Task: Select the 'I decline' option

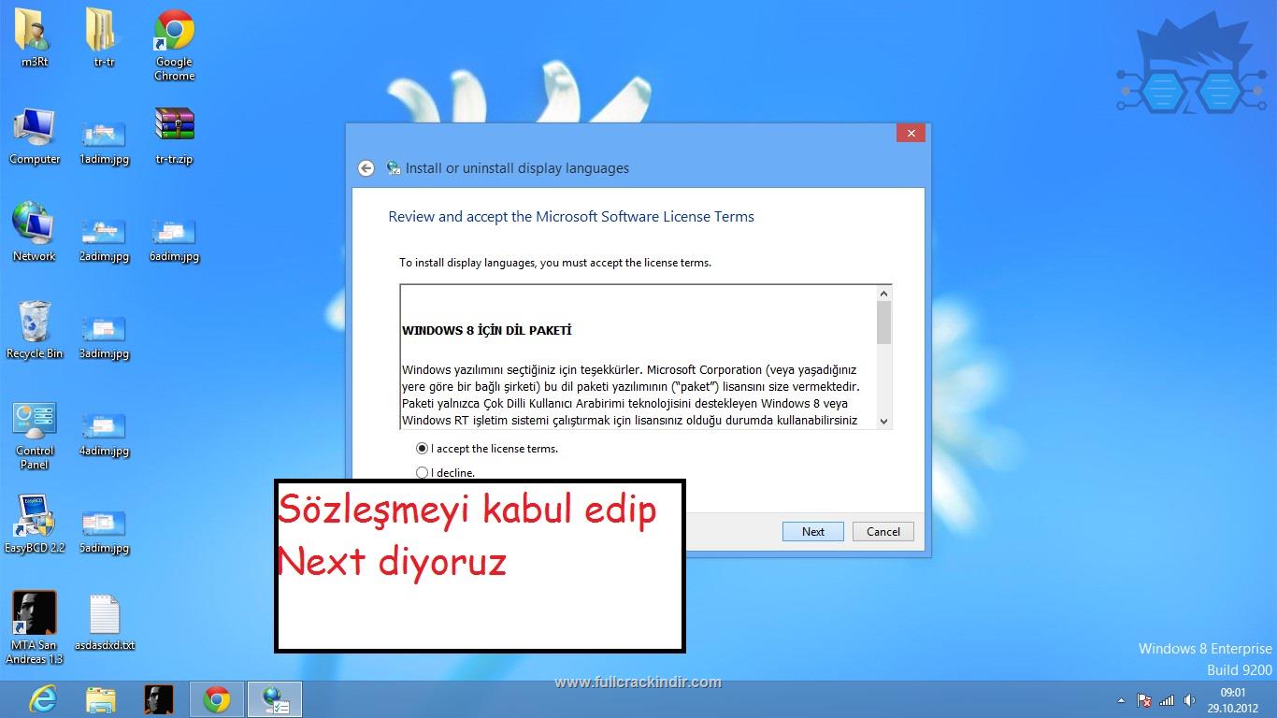Action: (x=446, y=473)
